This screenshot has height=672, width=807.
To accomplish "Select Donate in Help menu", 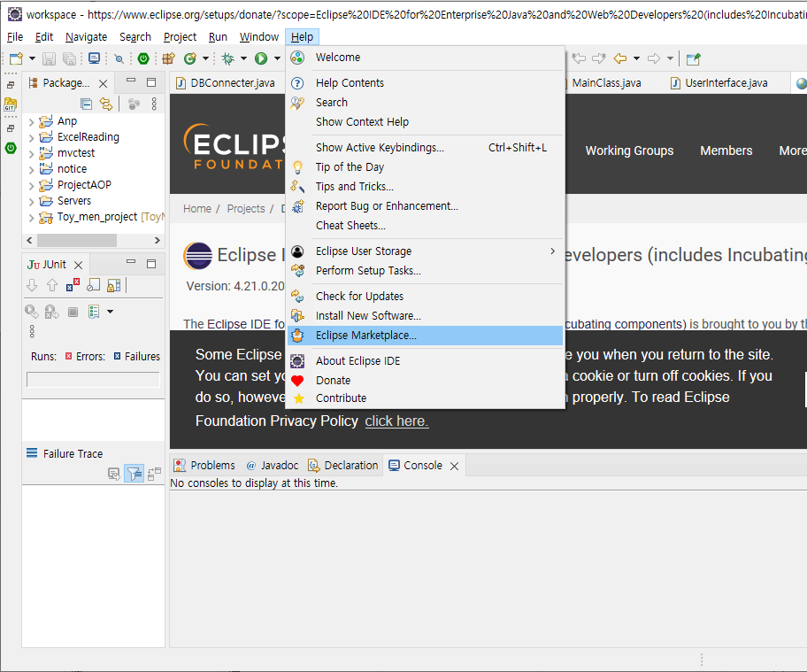I will [x=425, y=381].
